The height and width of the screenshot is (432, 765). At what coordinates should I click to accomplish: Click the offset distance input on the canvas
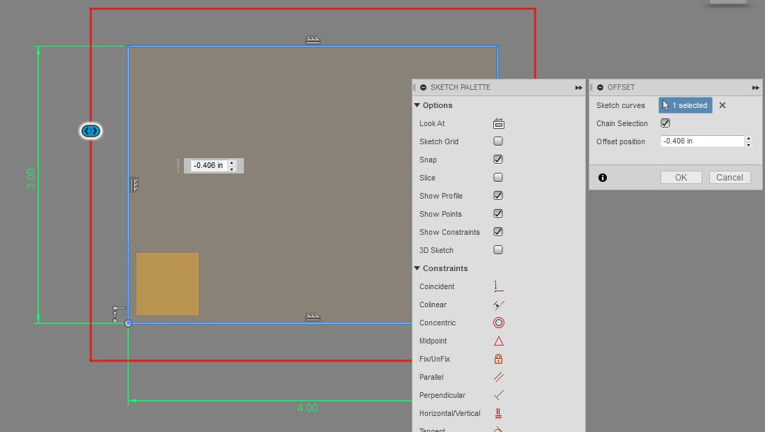pos(208,165)
